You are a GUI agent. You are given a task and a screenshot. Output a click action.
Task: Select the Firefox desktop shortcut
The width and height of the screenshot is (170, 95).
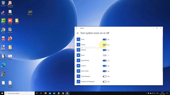tap(10, 39)
